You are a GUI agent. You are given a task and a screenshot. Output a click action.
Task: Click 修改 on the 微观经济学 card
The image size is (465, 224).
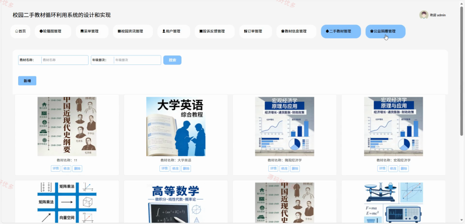284,169
